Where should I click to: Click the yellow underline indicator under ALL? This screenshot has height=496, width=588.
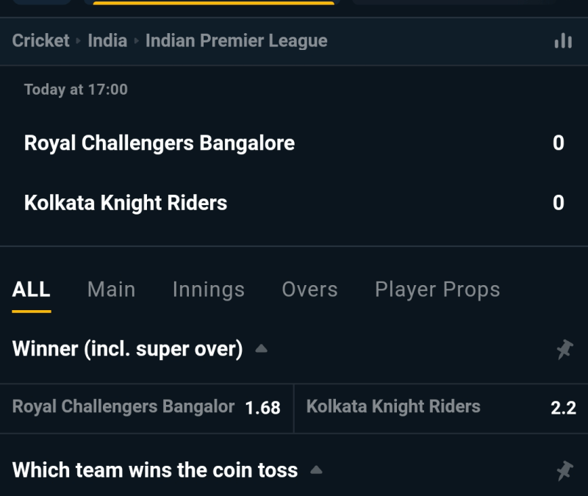click(30, 309)
